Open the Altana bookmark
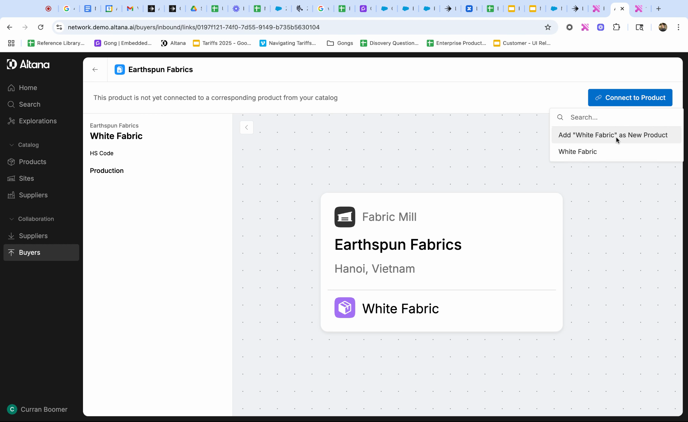The width and height of the screenshot is (688, 422). 173,43
